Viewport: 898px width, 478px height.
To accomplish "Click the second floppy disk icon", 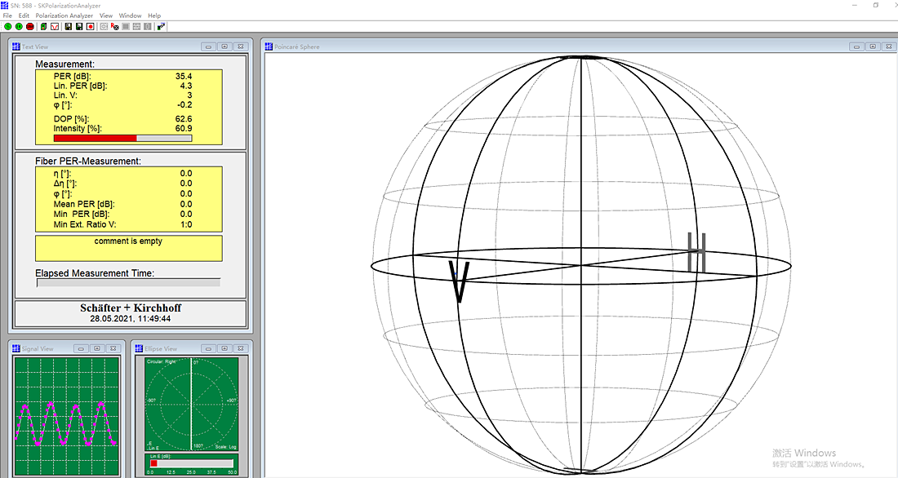I will click(79, 26).
